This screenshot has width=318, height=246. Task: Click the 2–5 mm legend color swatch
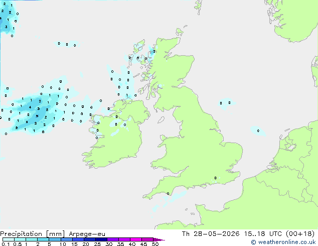coord(43,239)
